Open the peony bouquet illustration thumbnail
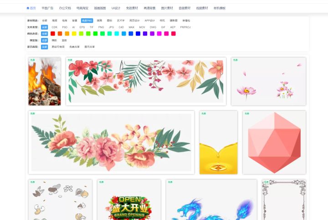Viewport: 328px width, 220px height. pyautogui.click(x=111, y=142)
